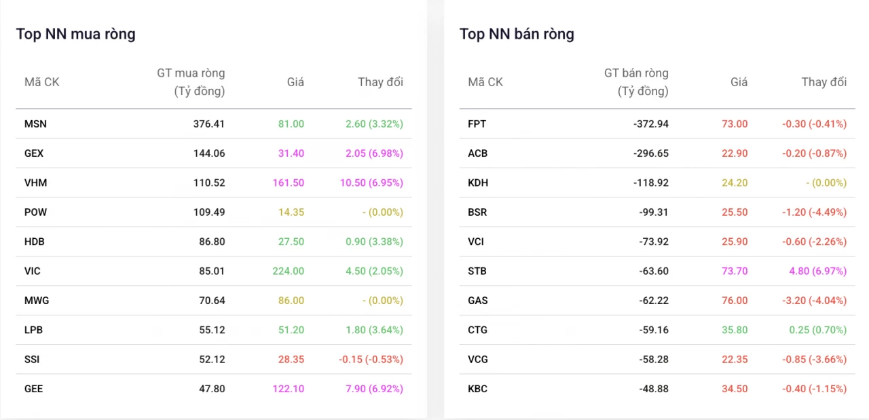Click GEE price 122.10

tap(288, 389)
